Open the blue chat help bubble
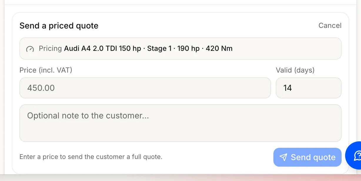This screenshot has height=181, width=361. click(x=354, y=155)
